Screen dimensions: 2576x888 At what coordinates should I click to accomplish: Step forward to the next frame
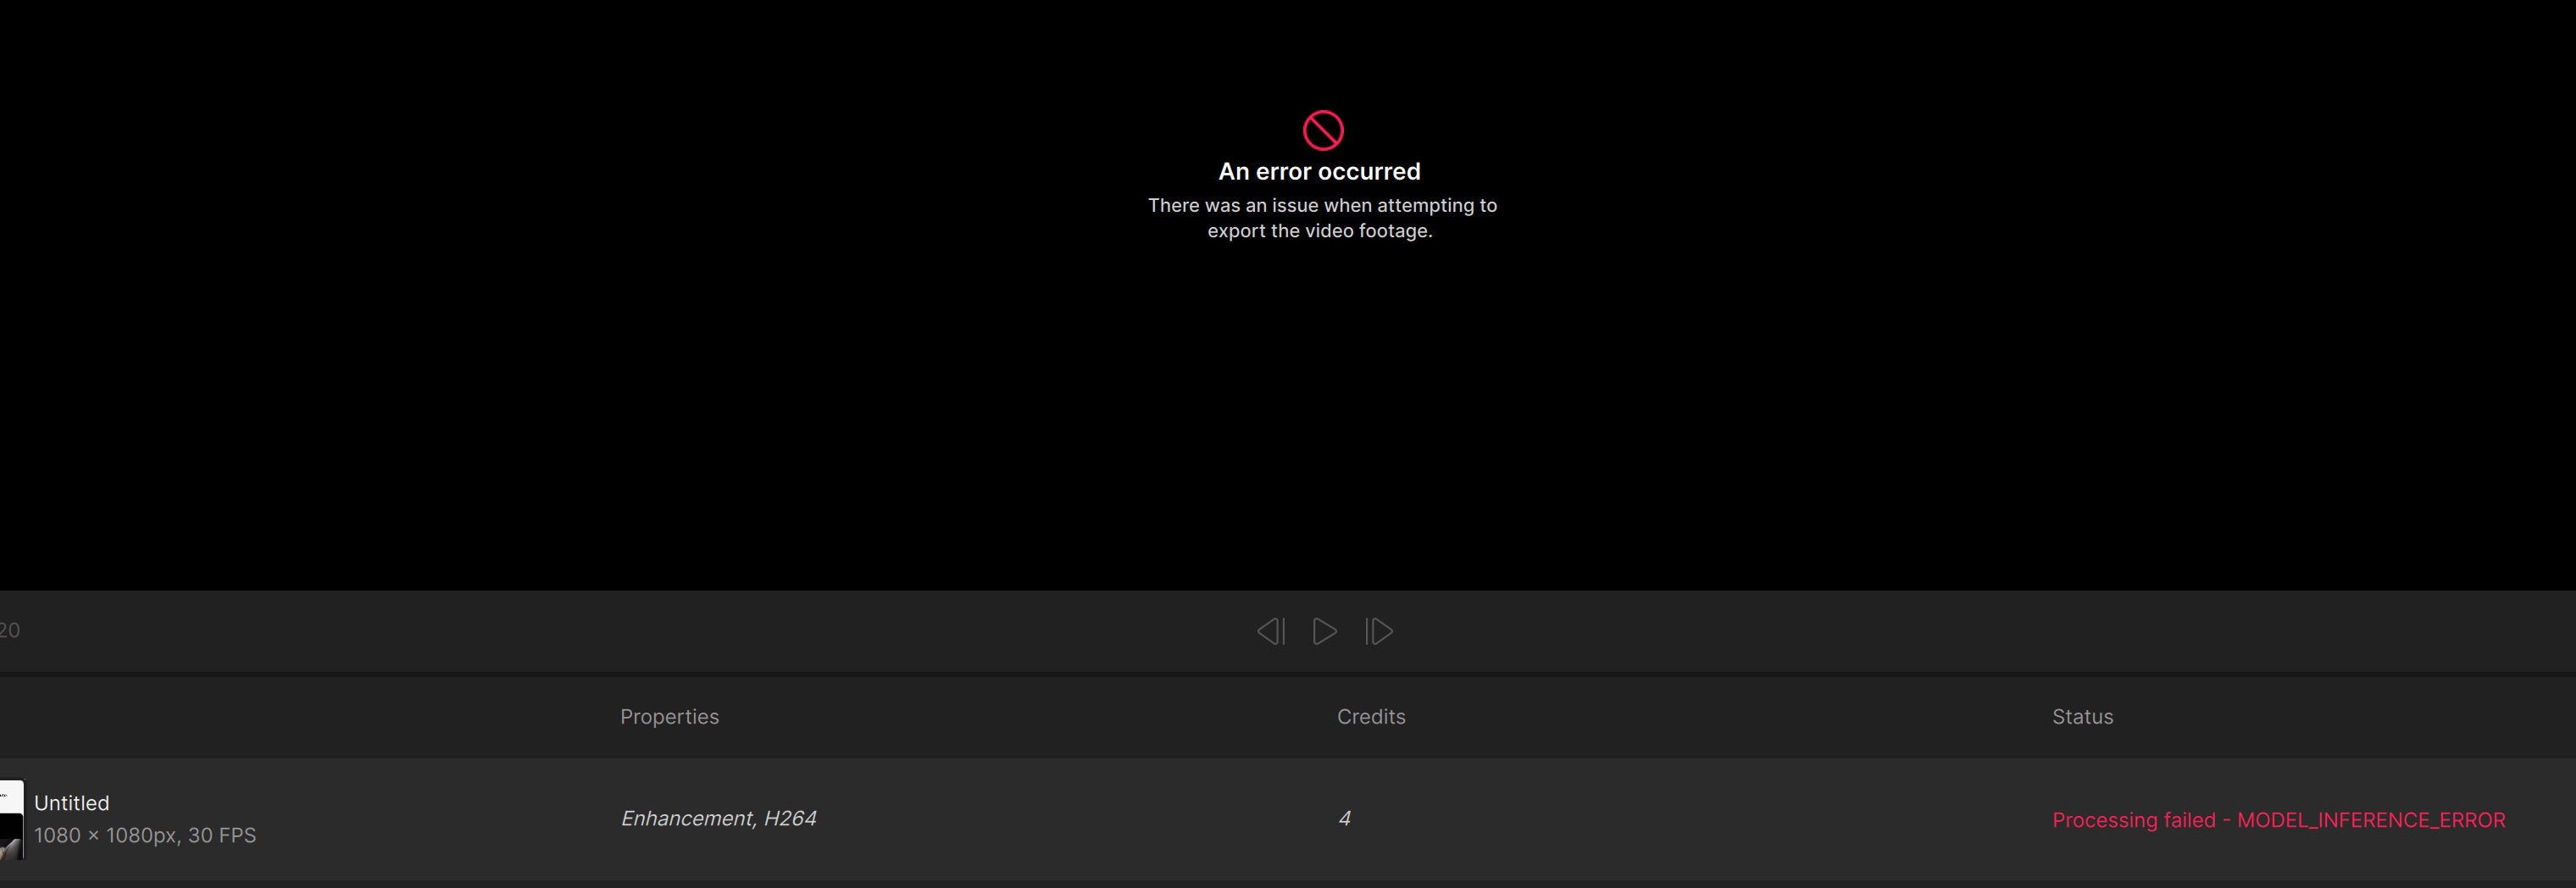[1379, 631]
